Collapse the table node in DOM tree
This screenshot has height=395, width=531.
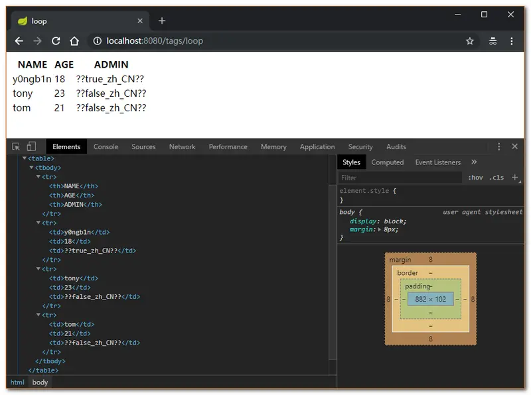point(25,158)
